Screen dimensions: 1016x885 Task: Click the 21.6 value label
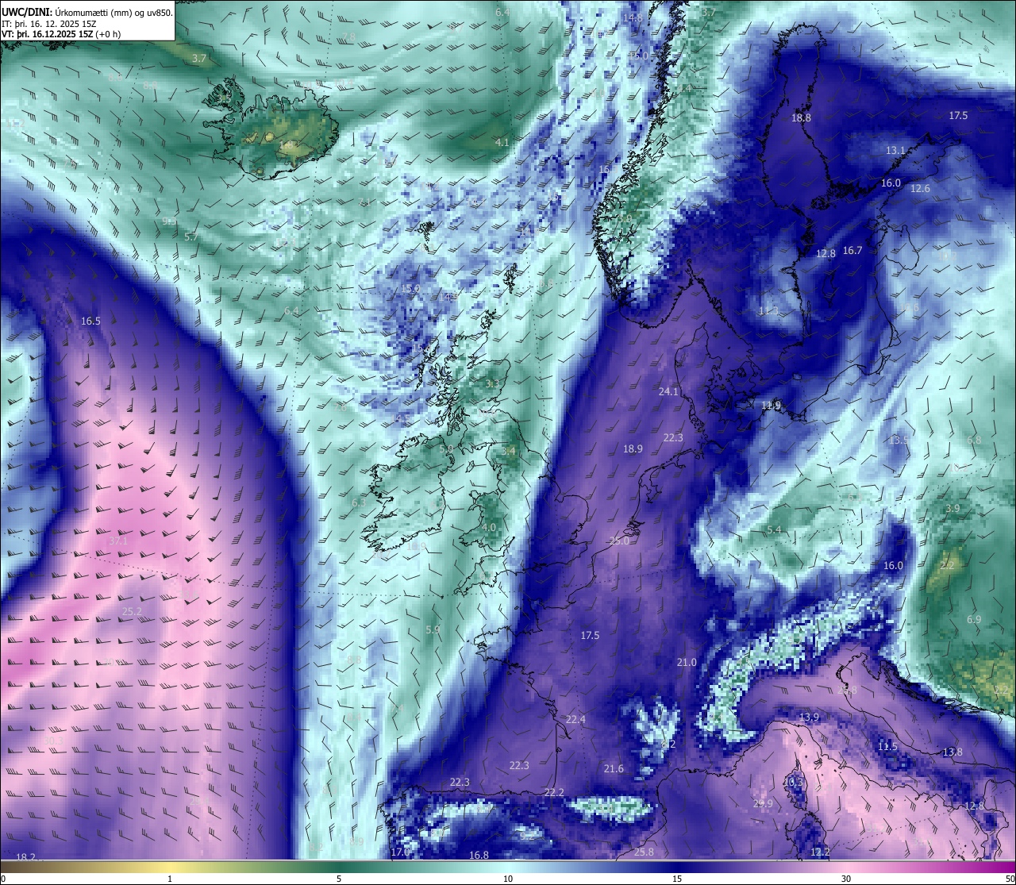pos(614,768)
